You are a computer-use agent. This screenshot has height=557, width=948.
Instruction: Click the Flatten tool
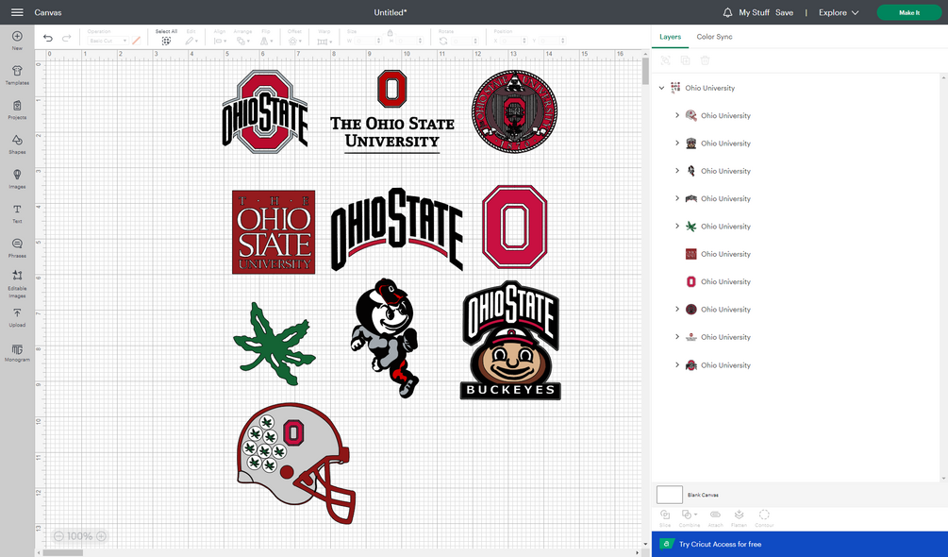pyautogui.click(x=739, y=517)
